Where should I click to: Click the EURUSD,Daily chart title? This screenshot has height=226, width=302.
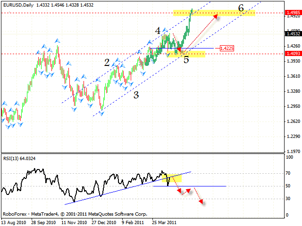point(16,4)
